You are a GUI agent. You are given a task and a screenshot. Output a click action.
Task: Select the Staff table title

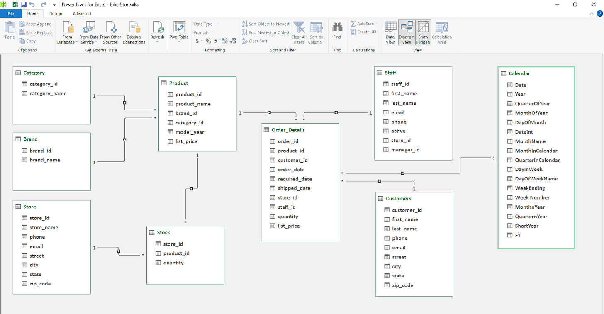click(x=390, y=73)
